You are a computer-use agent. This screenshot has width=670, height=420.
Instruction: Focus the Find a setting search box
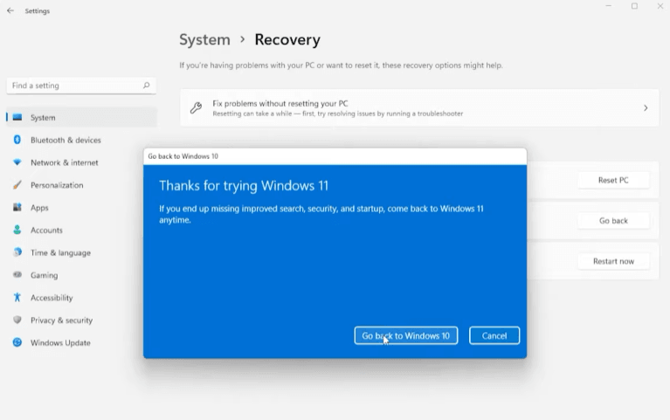pos(81,86)
